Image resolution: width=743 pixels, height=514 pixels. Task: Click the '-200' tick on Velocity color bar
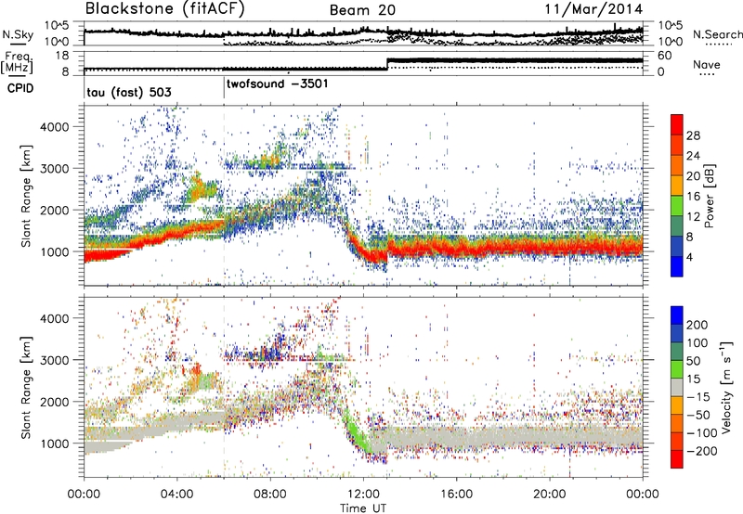702,451
